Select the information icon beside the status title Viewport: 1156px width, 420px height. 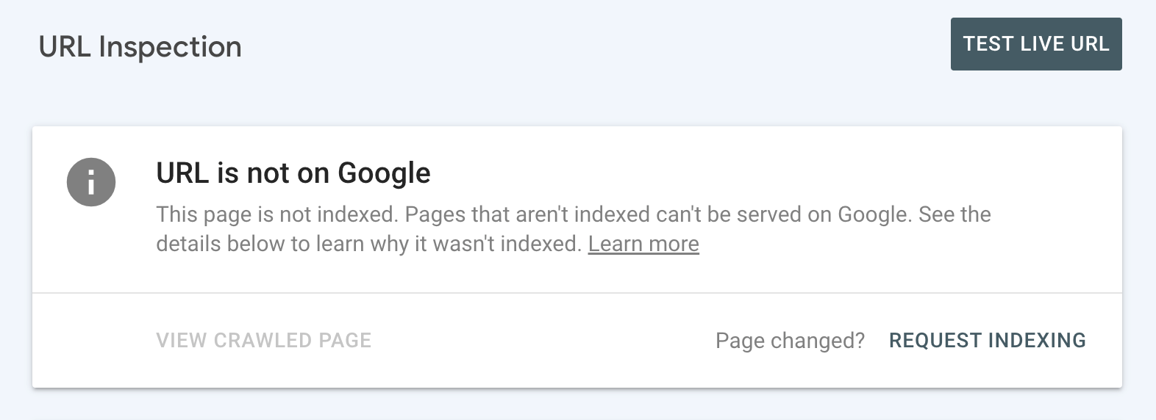pyautogui.click(x=91, y=182)
